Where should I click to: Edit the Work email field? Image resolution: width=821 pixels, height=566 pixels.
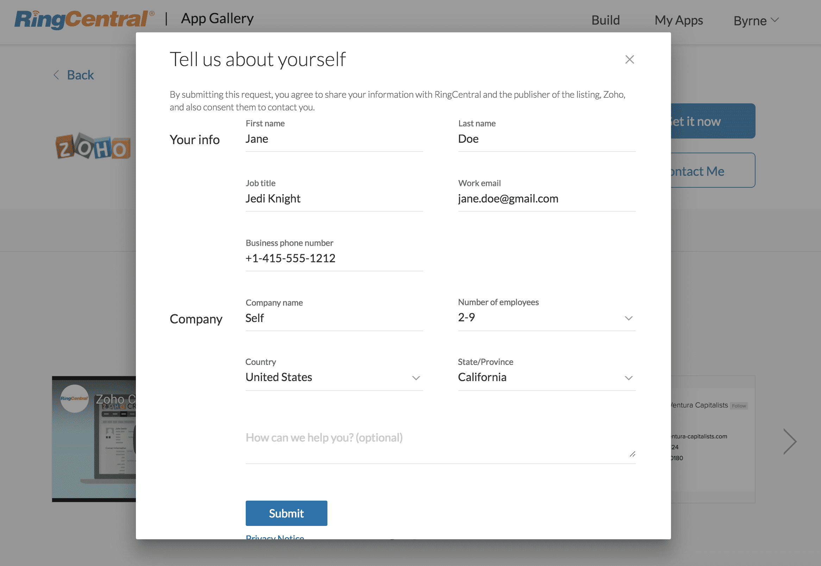tap(546, 199)
